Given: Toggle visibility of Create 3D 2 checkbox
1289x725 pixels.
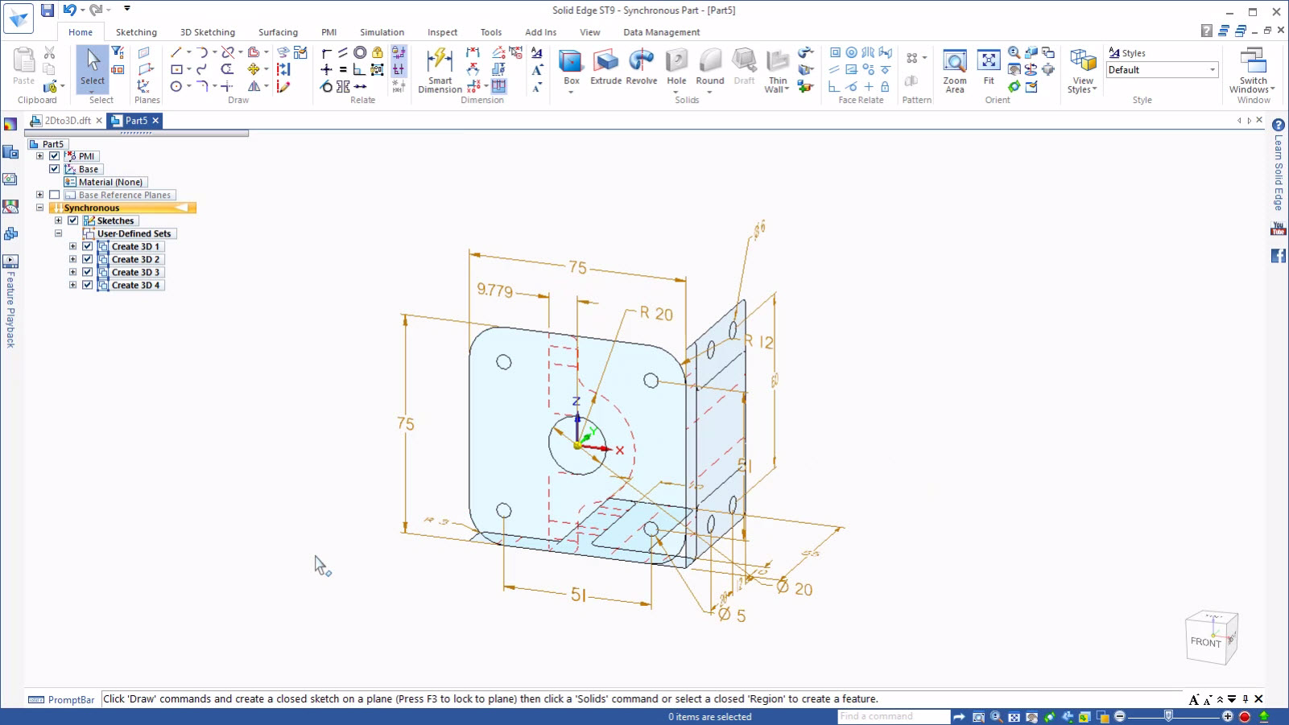Looking at the screenshot, I should [x=87, y=258].
